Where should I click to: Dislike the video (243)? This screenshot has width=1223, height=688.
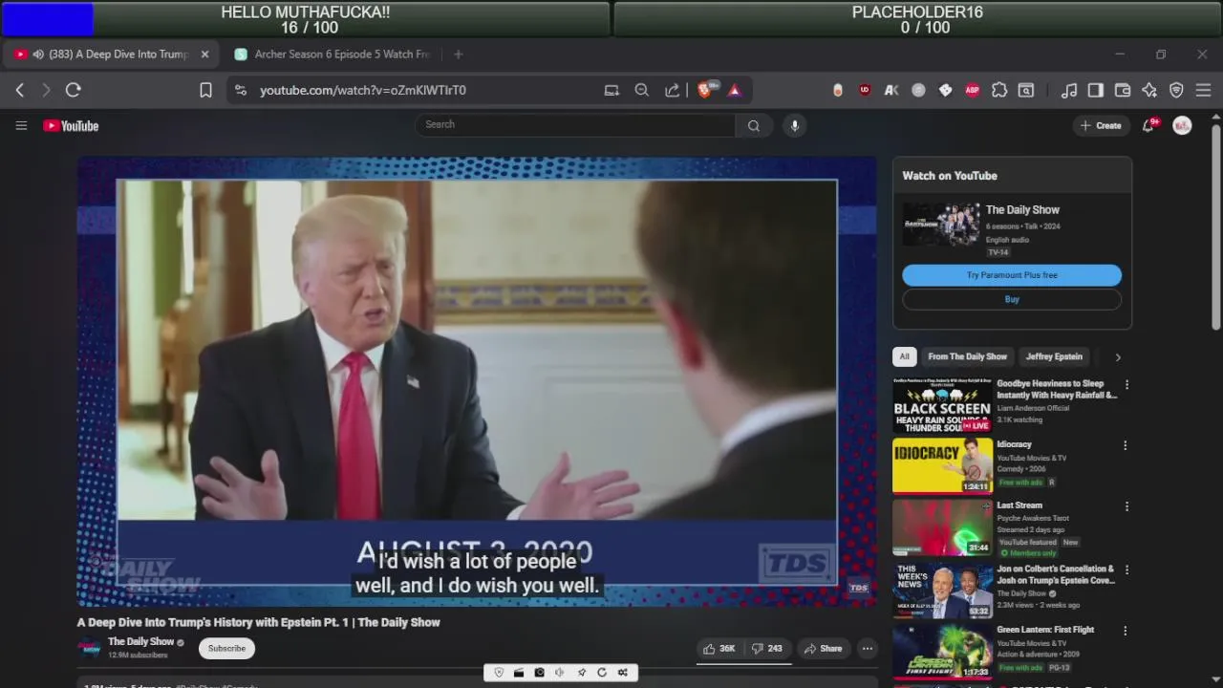tap(767, 649)
